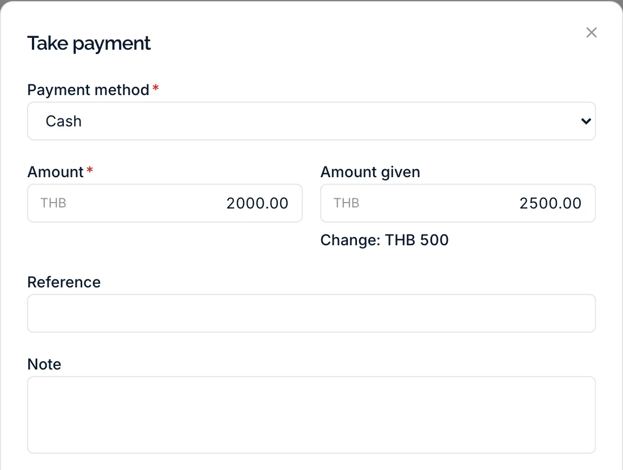This screenshot has height=470, width=623.
Task: Focus the Amount given field showing 2500.00
Action: click(458, 203)
